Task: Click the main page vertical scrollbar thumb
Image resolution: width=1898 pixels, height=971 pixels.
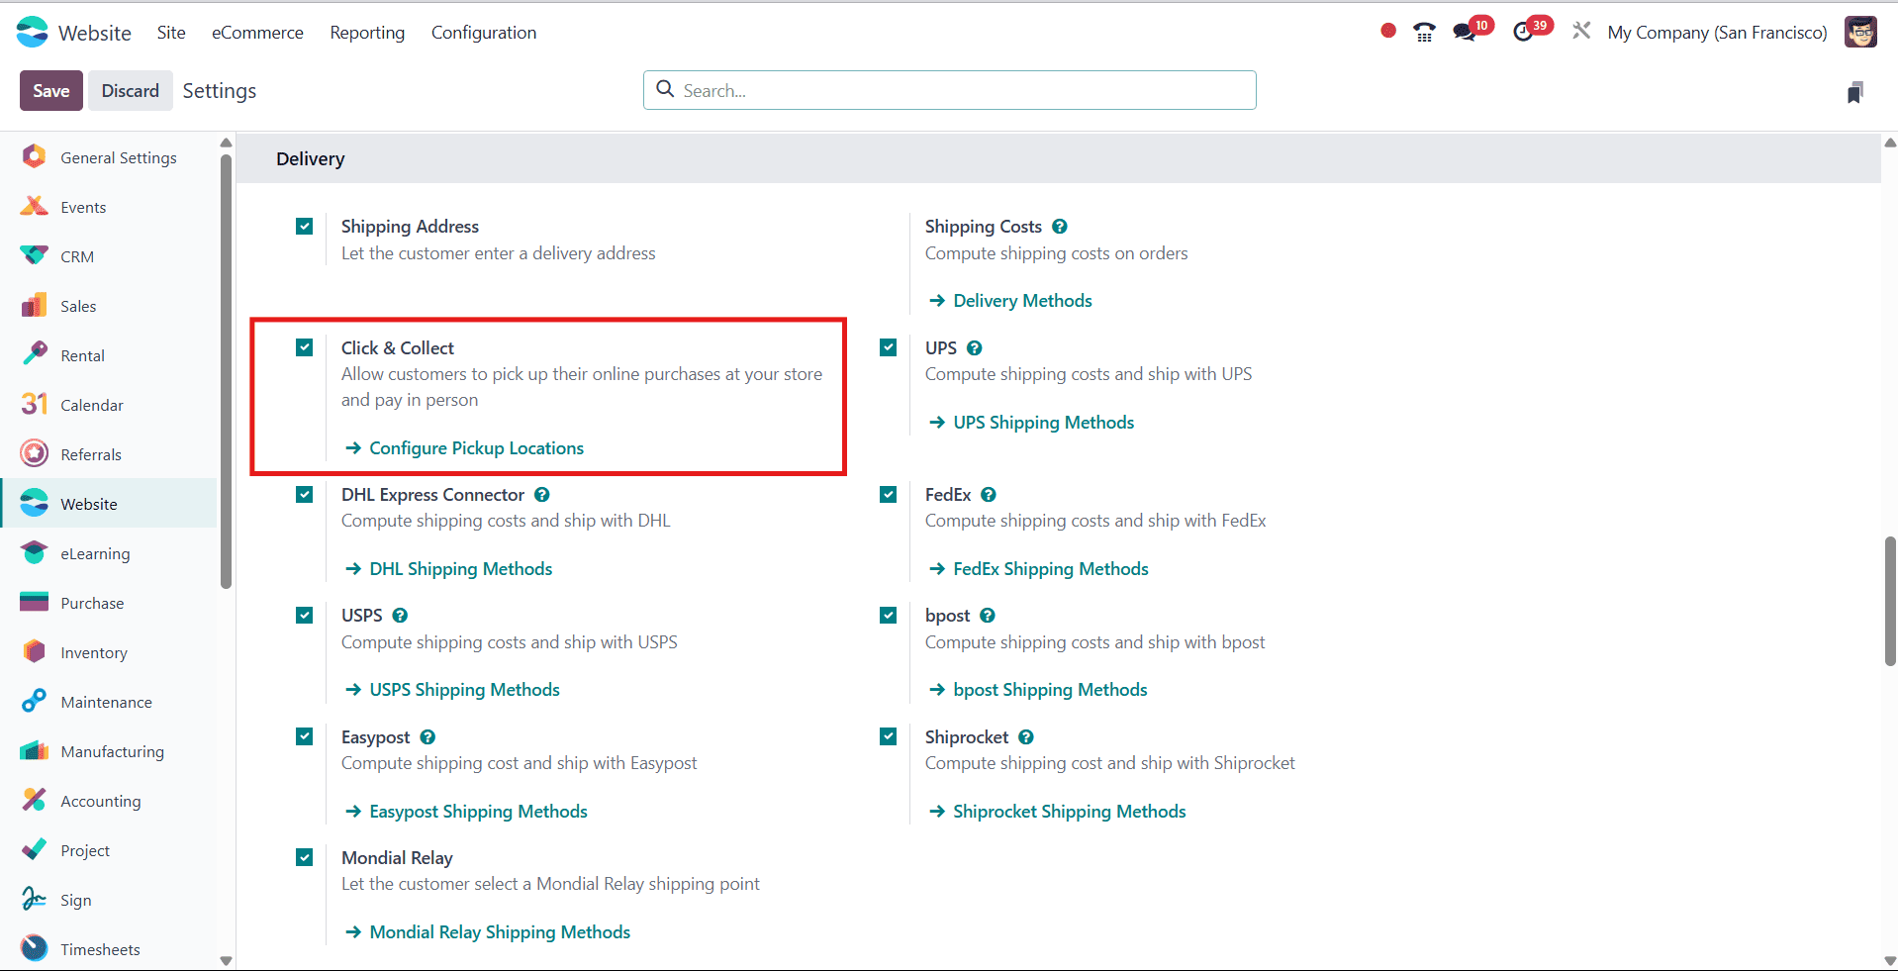Action: tap(1890, 601)
